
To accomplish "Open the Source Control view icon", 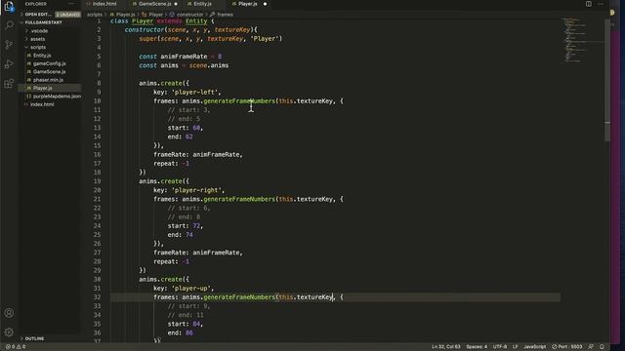I will [x=9, y=45].
